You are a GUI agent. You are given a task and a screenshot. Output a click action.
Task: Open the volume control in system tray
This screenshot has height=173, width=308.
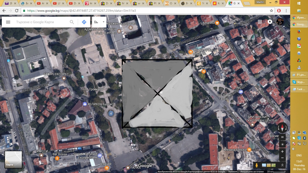click(294, 149)
